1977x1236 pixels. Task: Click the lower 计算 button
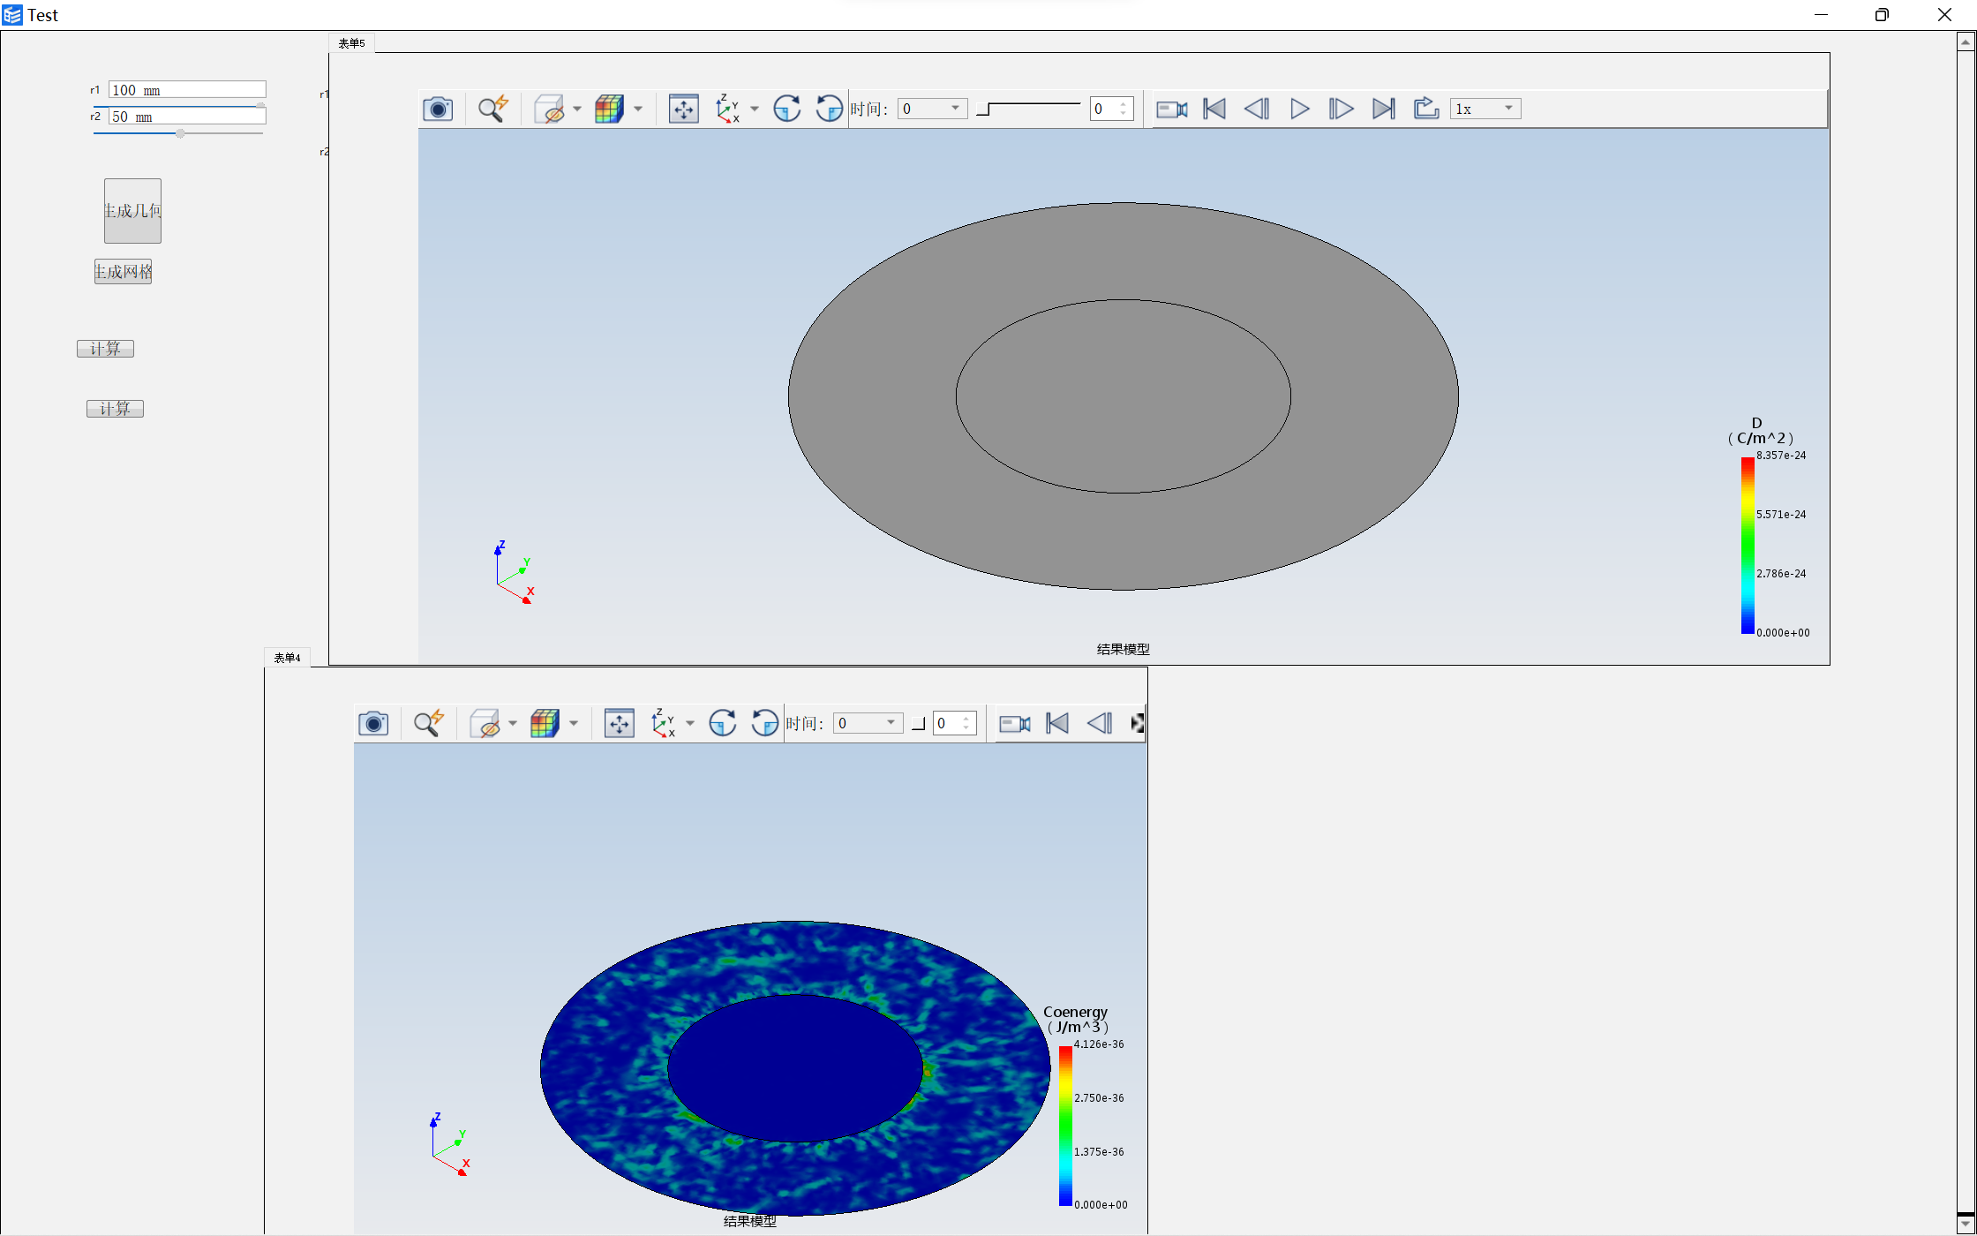click(x=115, y=409)
